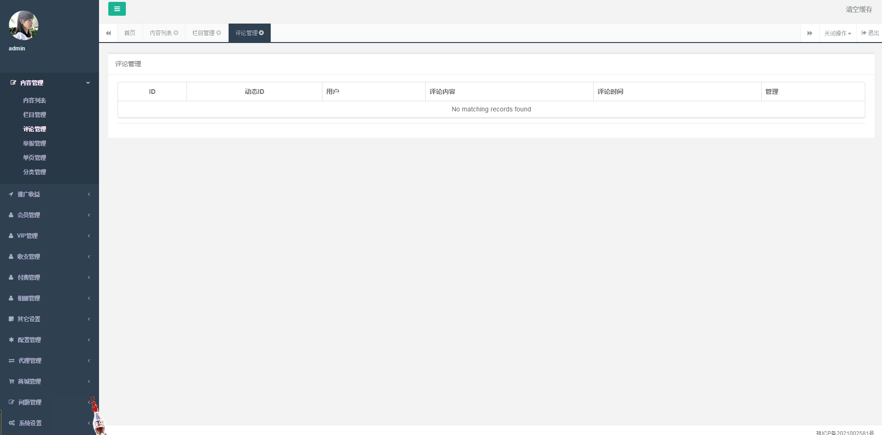The width and height of the screenshot is (882, 435).
Task: Close the 栏目管理 tab via its x icon
Action: 219,33
